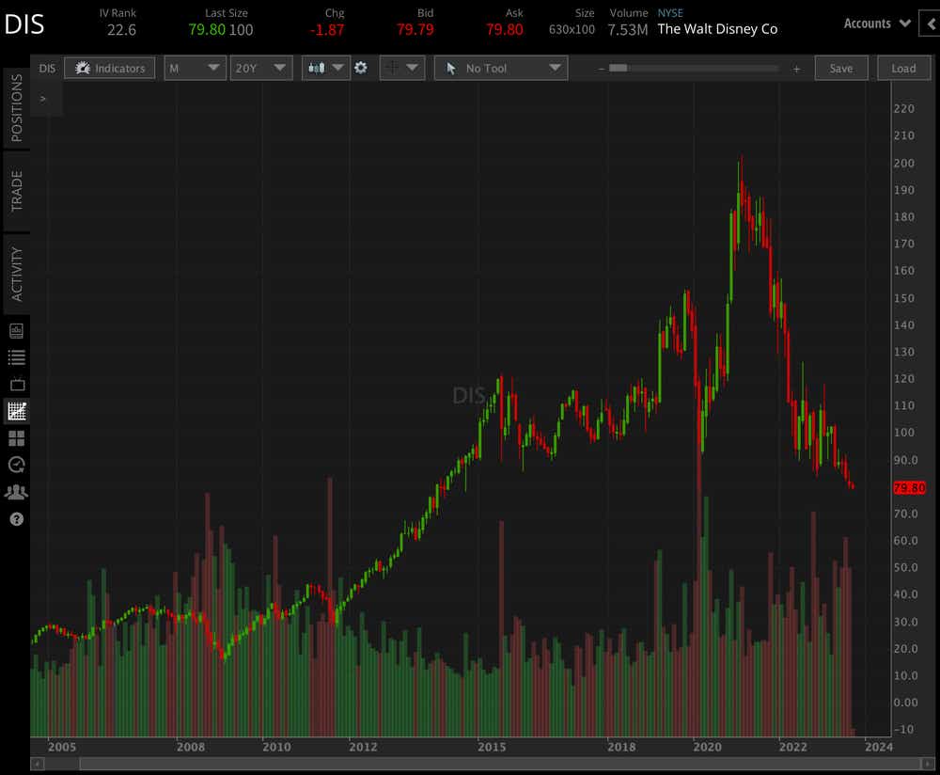Click the Walt Disney Co company name
940x775 pixels.
[717, 29]
